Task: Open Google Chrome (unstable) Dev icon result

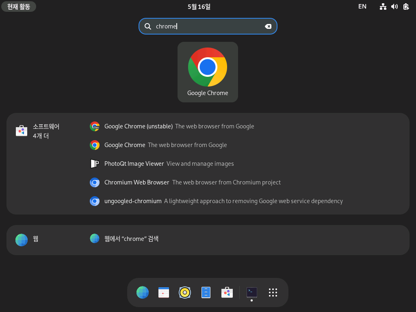Action: tap(95, 126)
